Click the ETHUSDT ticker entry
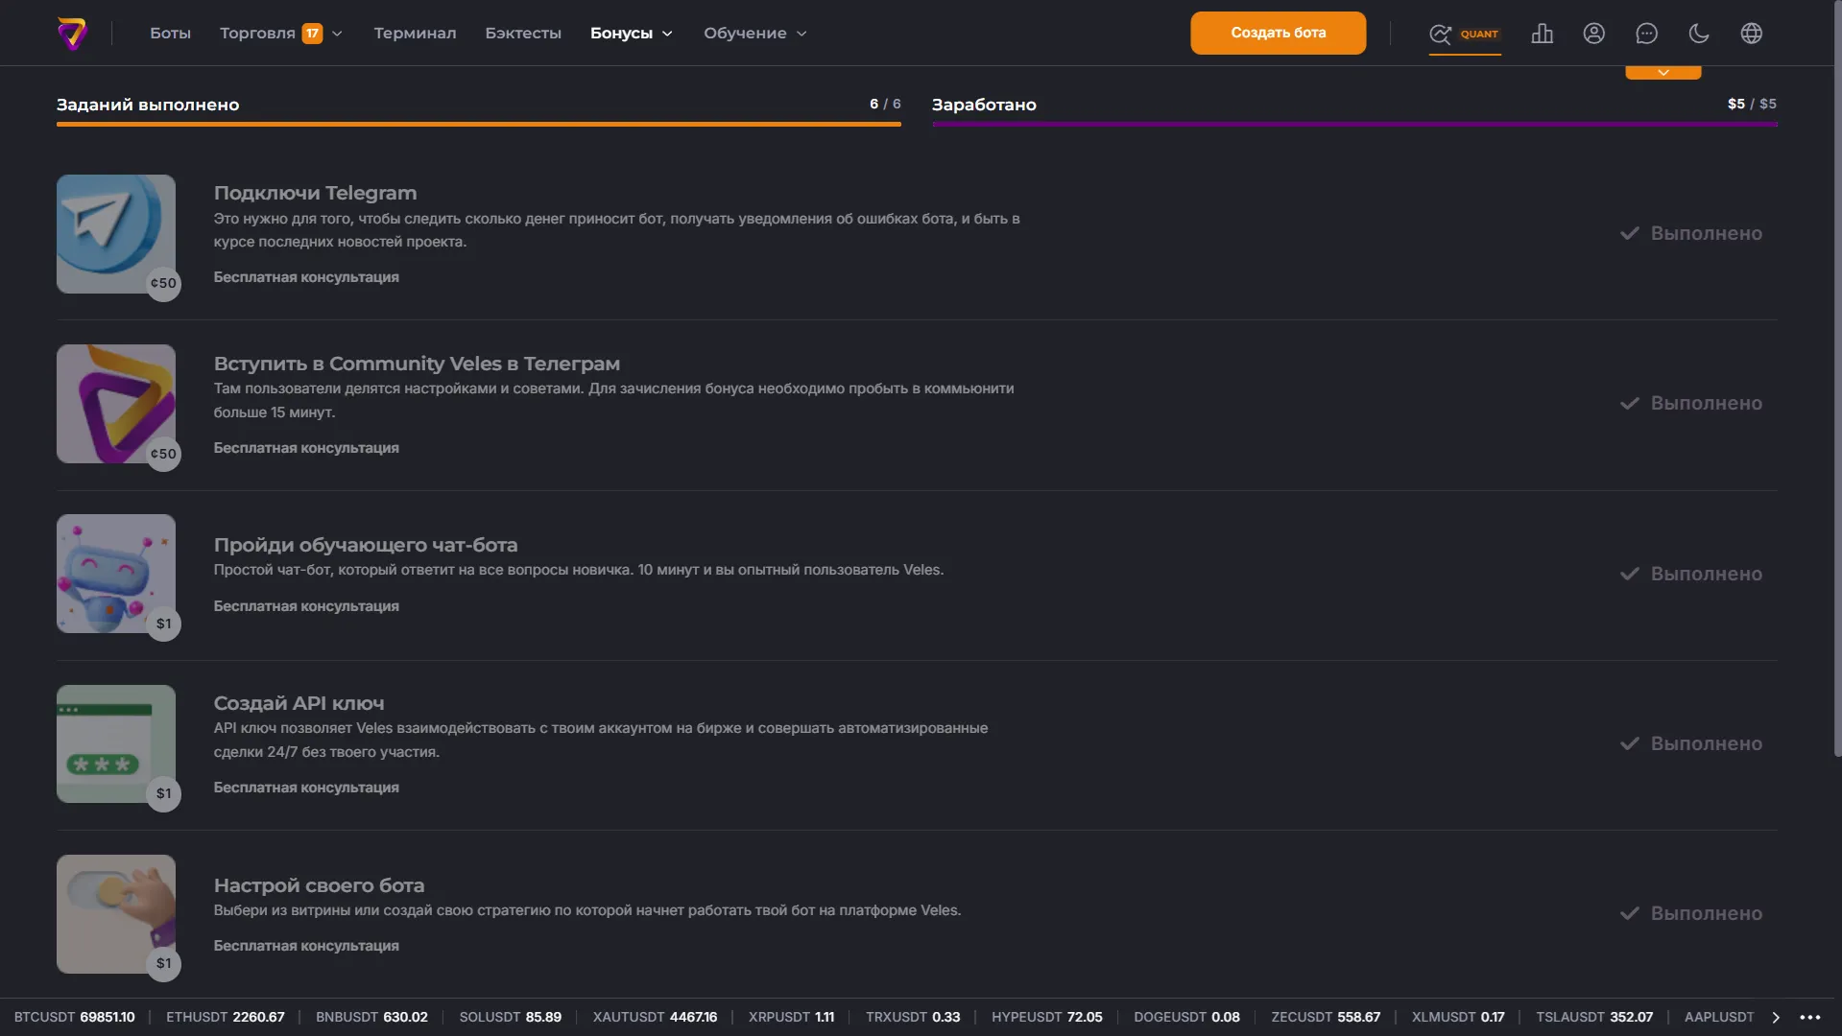 pos(226,1017)
